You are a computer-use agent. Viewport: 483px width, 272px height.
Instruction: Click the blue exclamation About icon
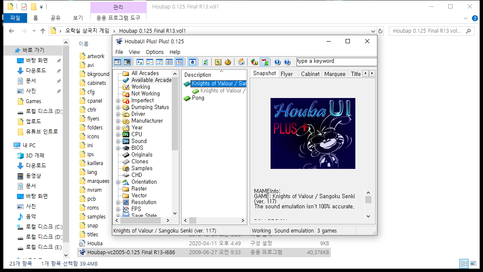click(277, 62)
